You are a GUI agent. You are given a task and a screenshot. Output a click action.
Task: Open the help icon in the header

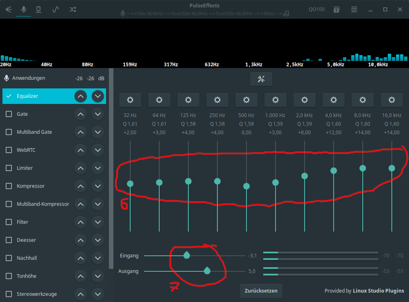point(337,9)
